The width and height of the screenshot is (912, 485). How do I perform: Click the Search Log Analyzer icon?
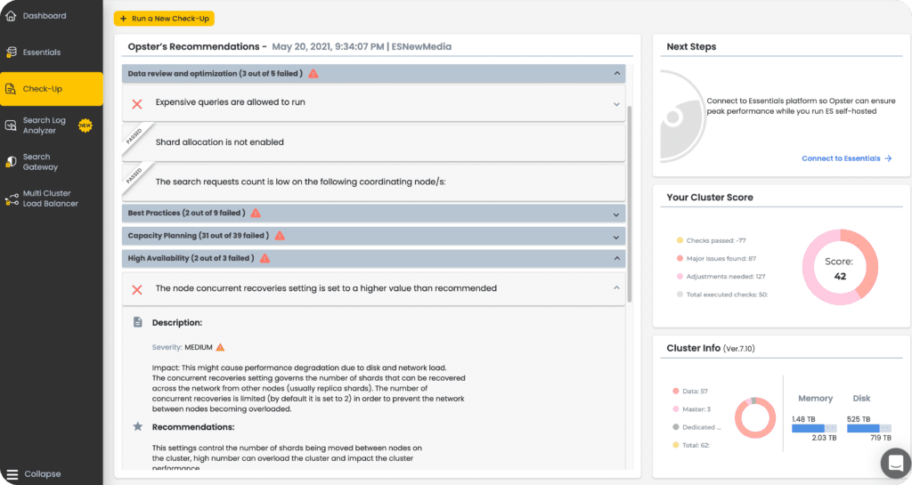coord(11,125)
